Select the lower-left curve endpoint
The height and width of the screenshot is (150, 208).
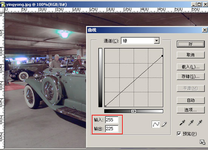(106, 106)
